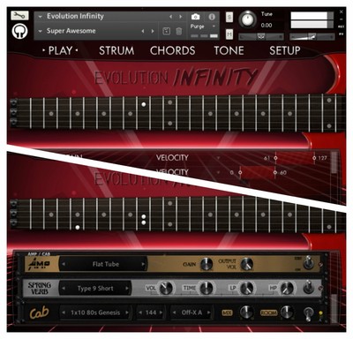This screenshot has height=339, width=353.
Task: Click the Tune value field 0.00
Action: [267, 26]
